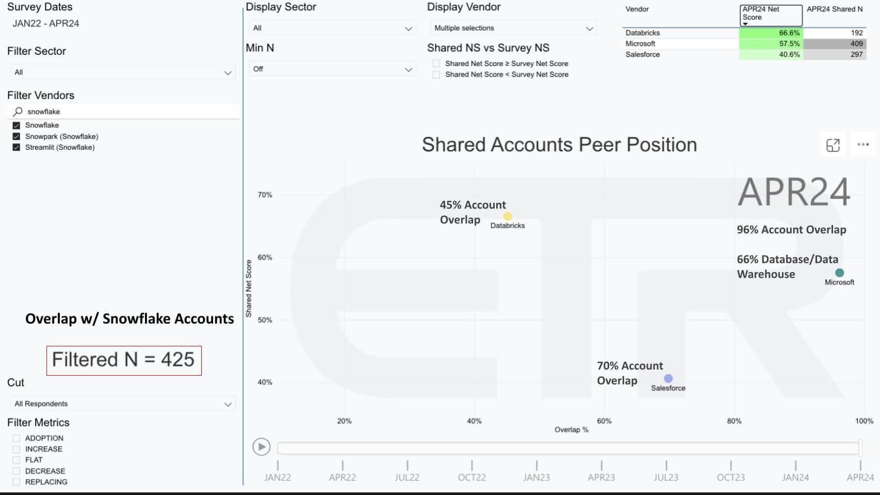The image size is (880, 495).
Task: Click the teal Microsoft data point
Action: point(839,273)
